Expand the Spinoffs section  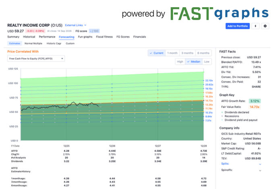[241, 170]
